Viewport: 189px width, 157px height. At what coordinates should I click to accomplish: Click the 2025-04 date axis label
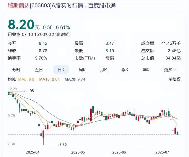tap(32, 152)
